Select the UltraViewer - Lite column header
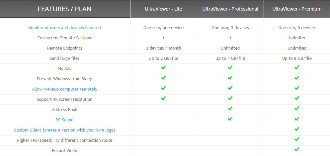330x156 pixels. [163, 9]
